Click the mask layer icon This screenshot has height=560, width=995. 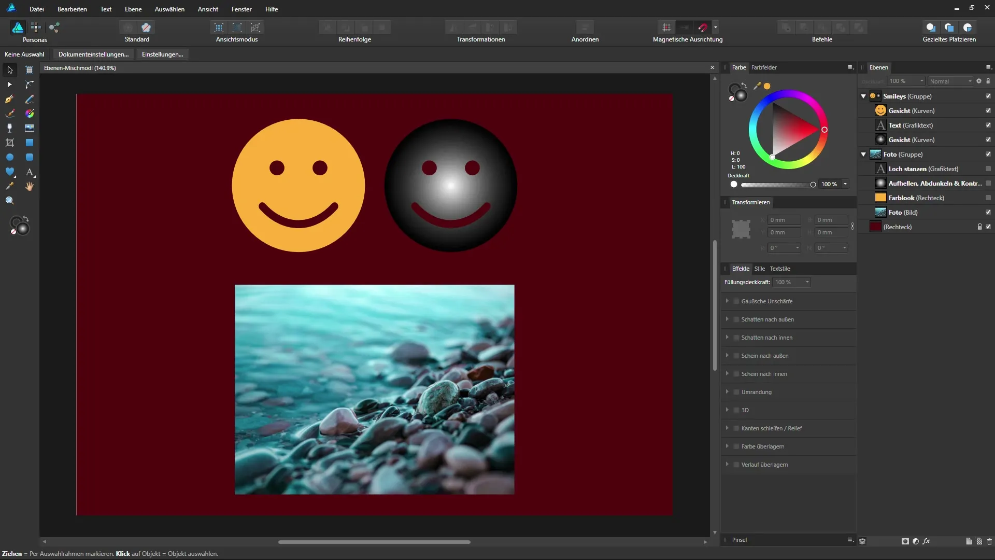coord(905,541)
